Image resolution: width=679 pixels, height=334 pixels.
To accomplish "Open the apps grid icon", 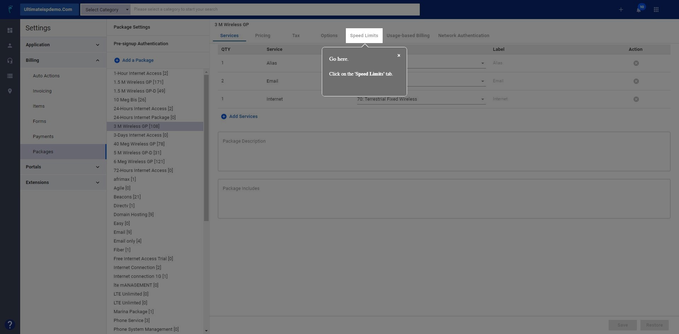I will click(656, 10).
